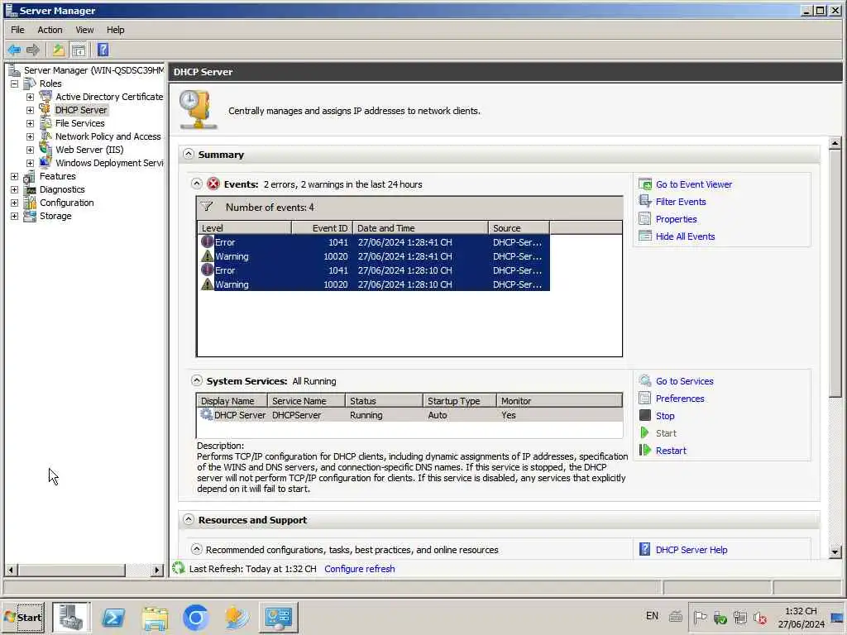Open PowerShell from the taskbar
This screenshot has height=635, width=847.
[113, 617]
